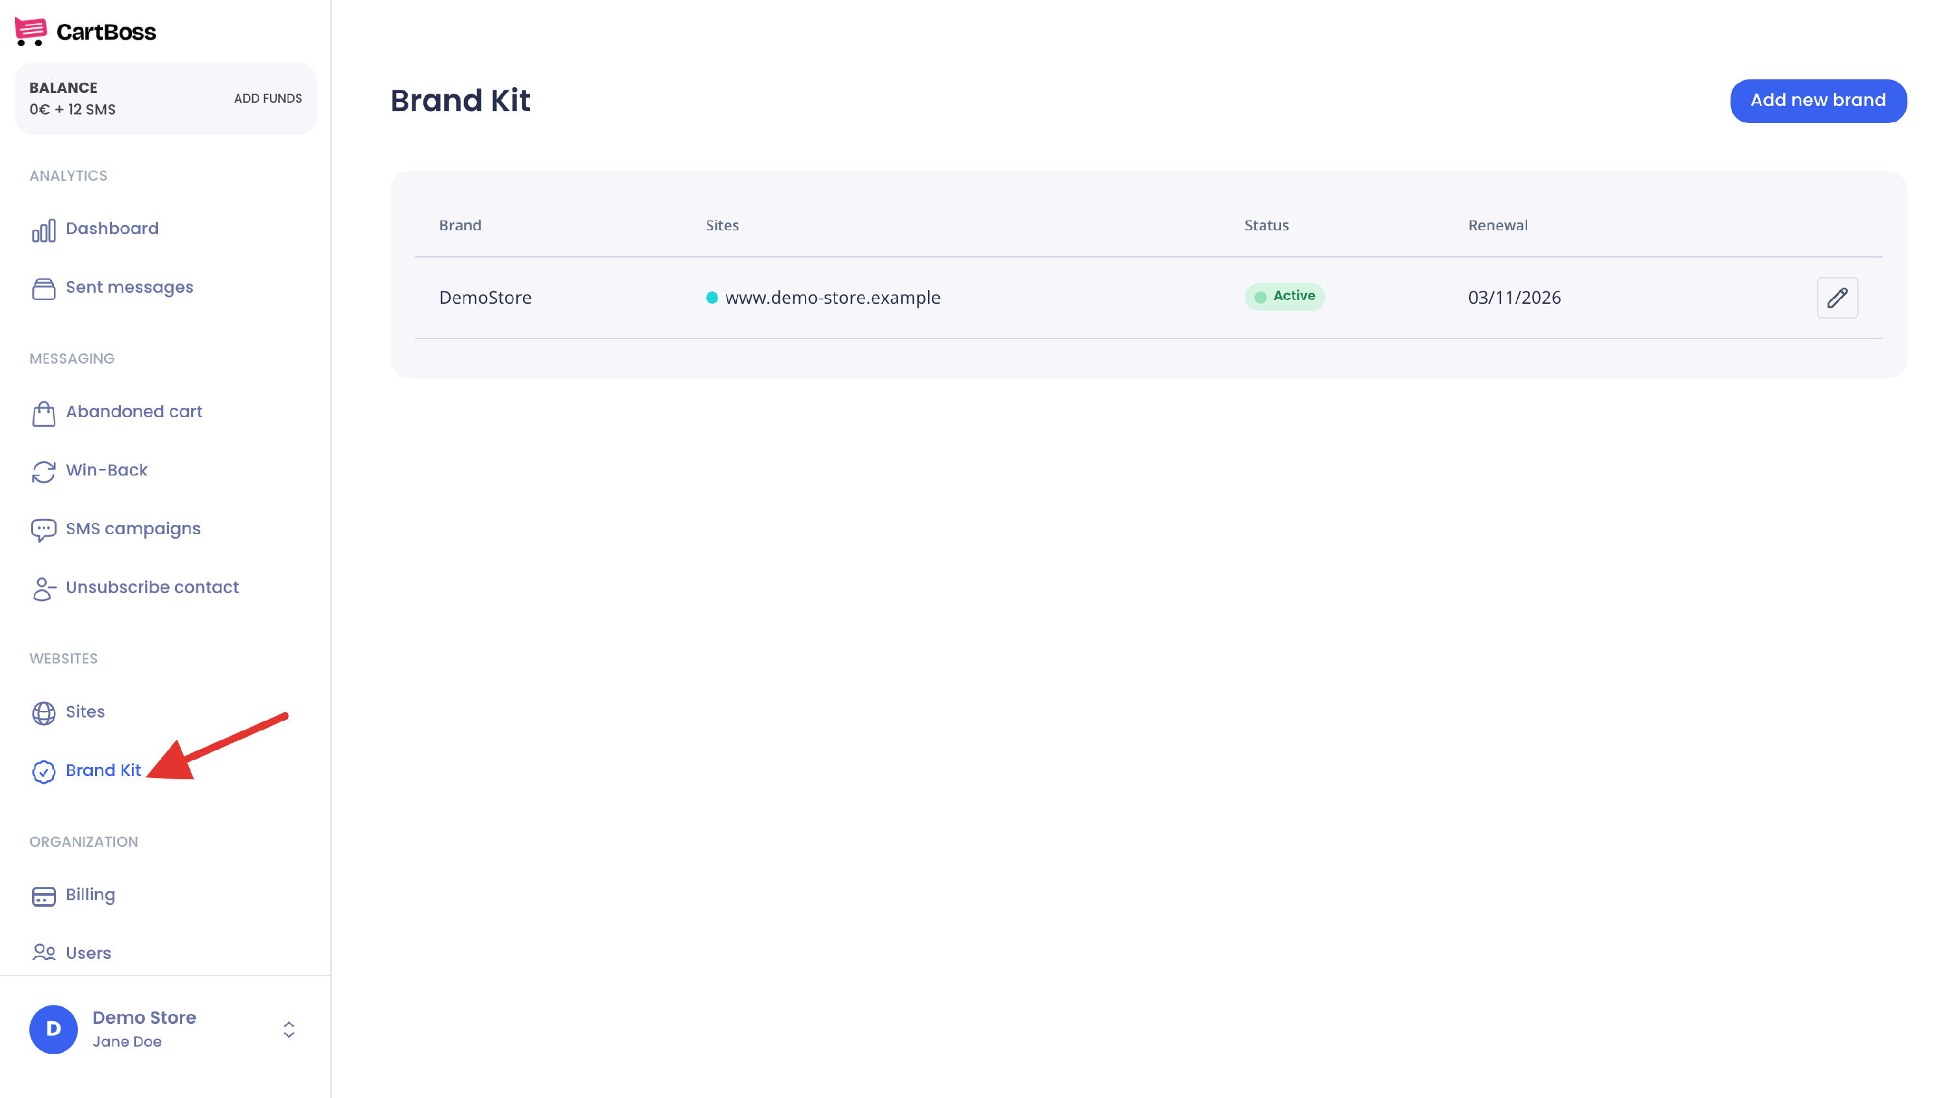The height and width of the screenshot is (1098, 1951).
Task: Open SMS campaigns page
Action: point(133,529)
